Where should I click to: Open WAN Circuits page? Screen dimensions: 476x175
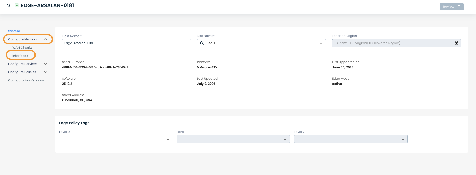22,48
